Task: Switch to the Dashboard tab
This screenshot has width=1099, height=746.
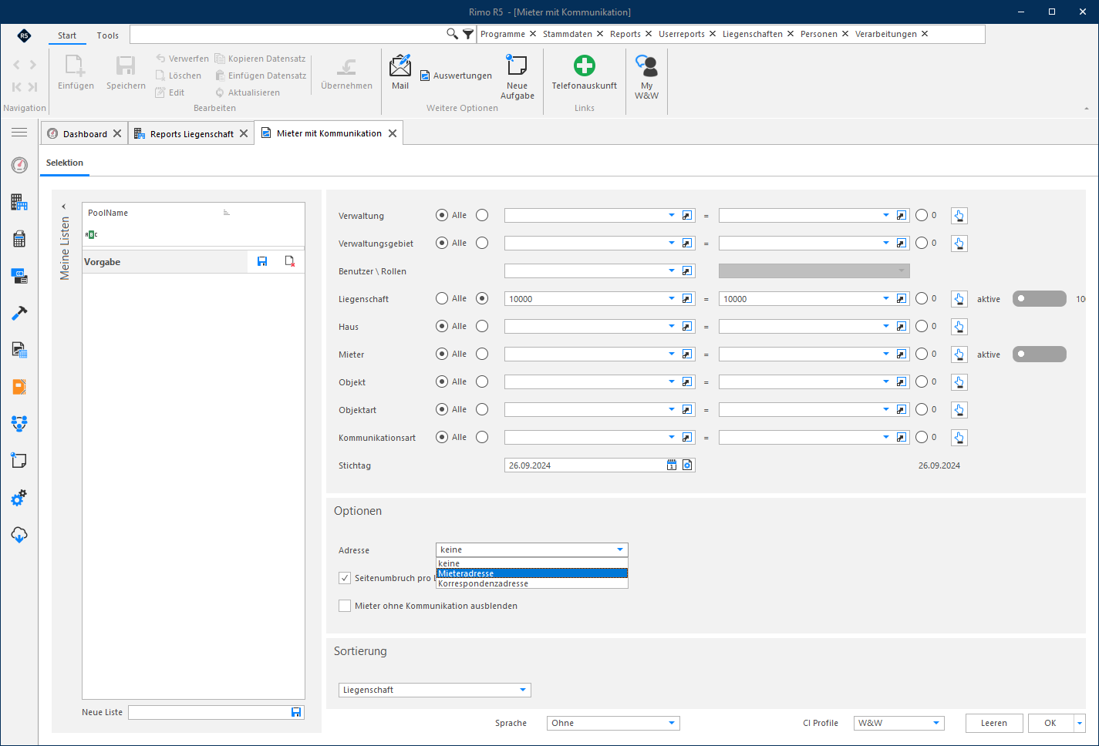Action: (85, 134)
